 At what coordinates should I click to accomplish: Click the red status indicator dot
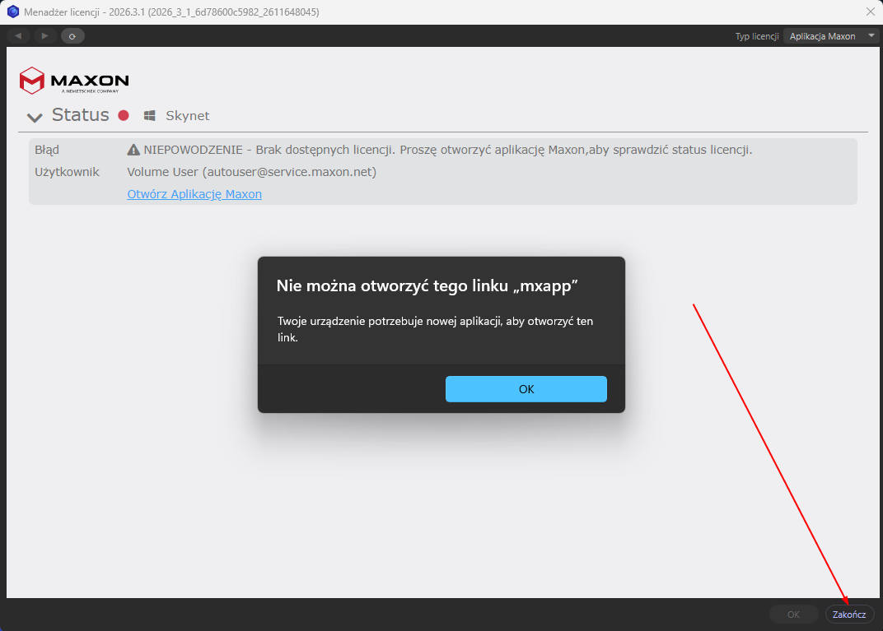pyautogui.click(x=124, y=115)
